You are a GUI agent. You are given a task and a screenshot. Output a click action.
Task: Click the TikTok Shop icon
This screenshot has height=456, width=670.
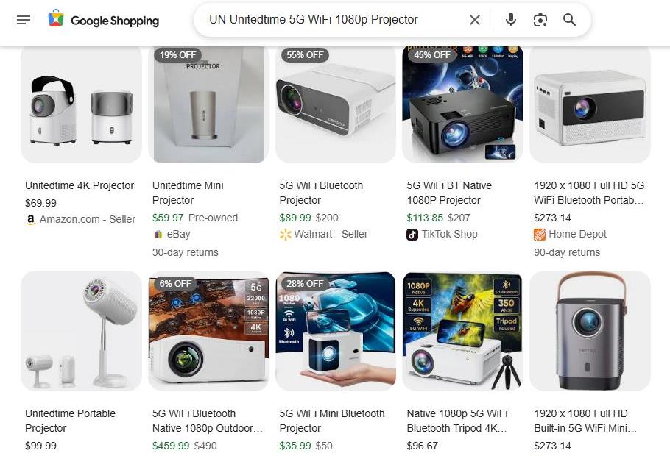pos(412,235)
